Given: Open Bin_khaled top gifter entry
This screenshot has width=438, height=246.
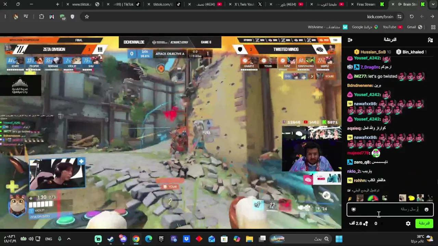Looking at the screenshot, I should 411,52.
